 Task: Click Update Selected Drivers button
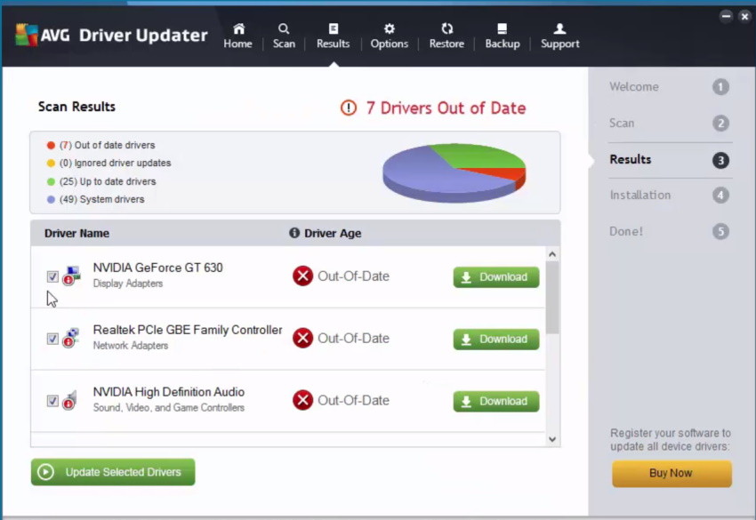tap(113, 472)
